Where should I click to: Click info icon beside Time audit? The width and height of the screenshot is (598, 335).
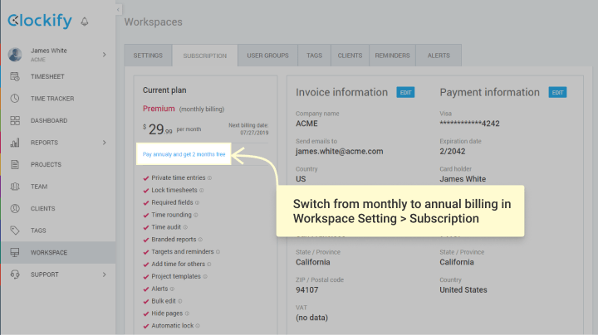185,227
